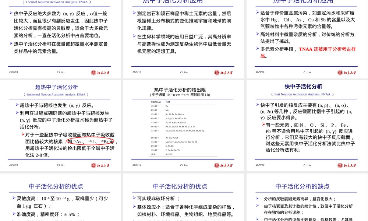Click date '26/9/10' on 超热中子活化分析 slide
The image size is (368, 221).
(13, 165)
